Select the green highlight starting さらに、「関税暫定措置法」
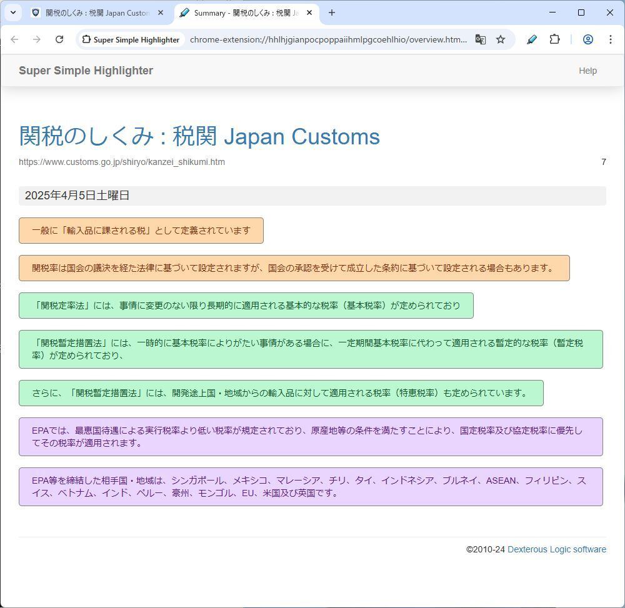 tap(281, 393)
